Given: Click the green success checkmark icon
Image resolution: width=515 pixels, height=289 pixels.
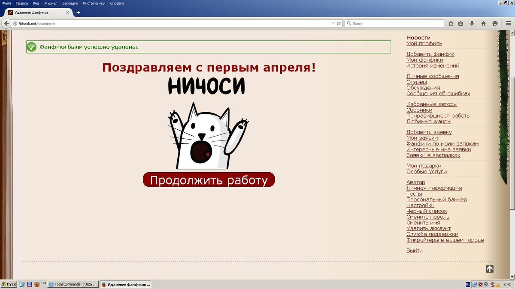Looking at the screenshot, I should click(31, 47).
